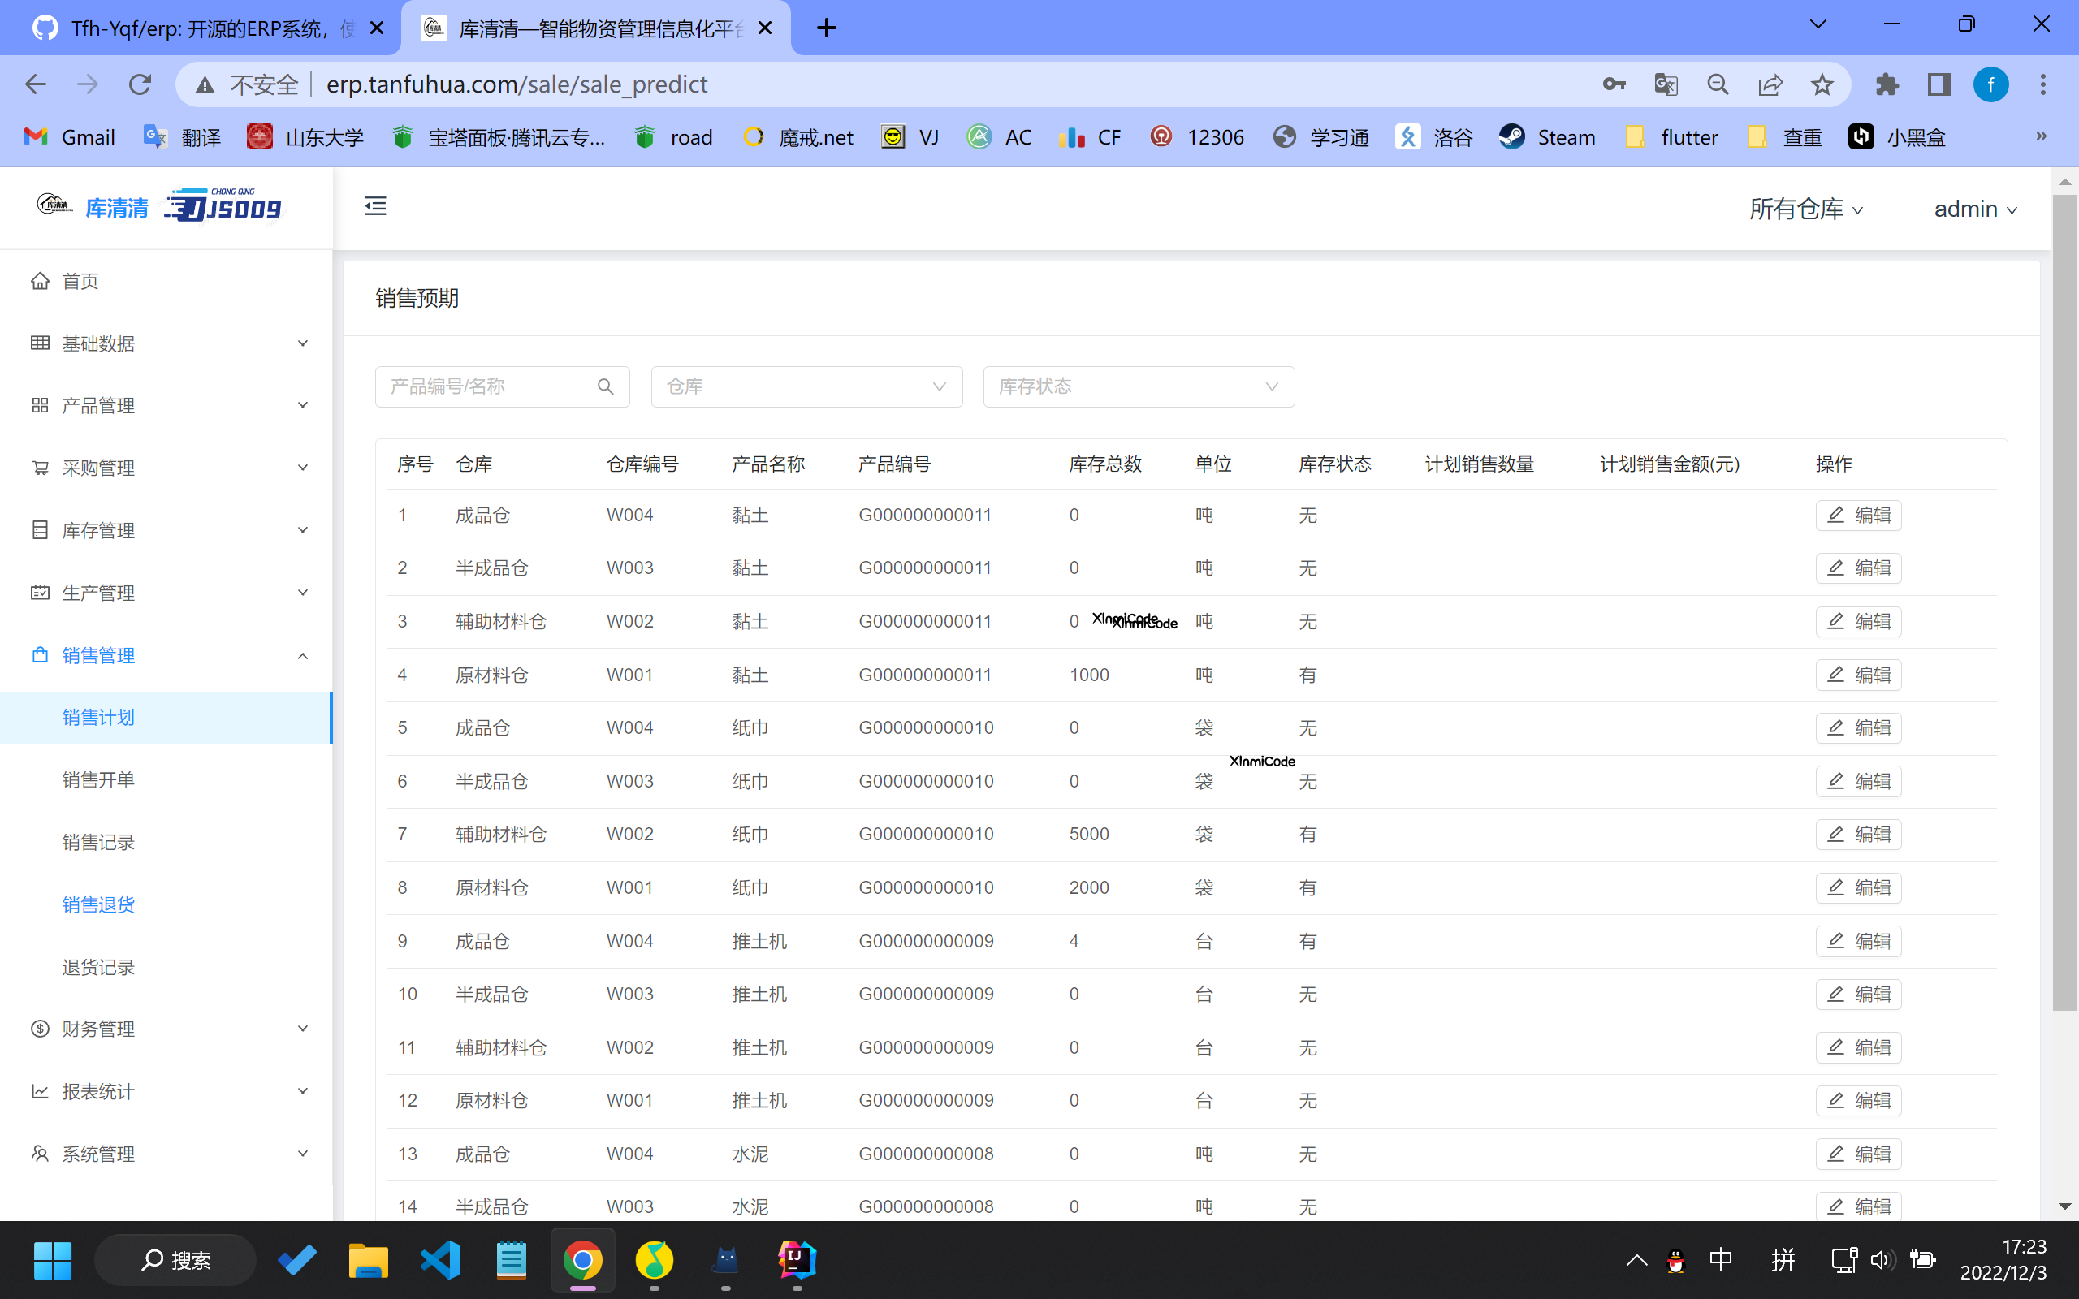This screenshot has height=1299, width=2079.
Task: Click the 库清清 logo in top left
Action: pyautogui.click(x=116, y=206)
